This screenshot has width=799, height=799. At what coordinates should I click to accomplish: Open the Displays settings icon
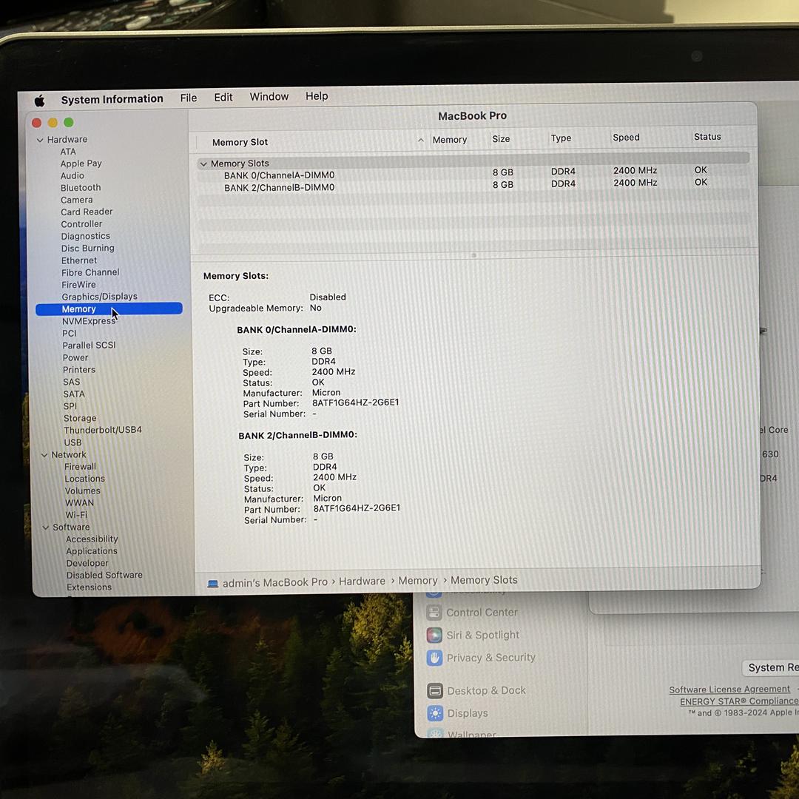point(435,713)
